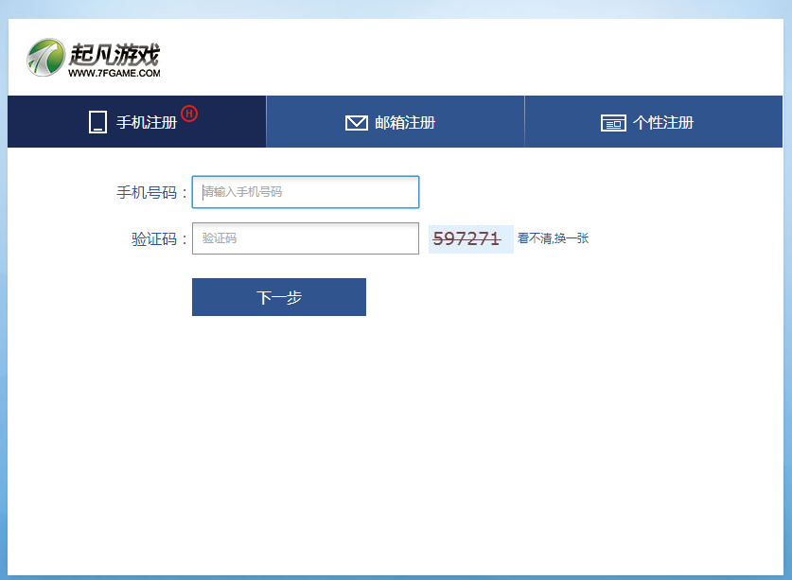Screen dimensions: 792x580
Task: Click the 验证码 captcha input box
Action: [x=305, y=237]
